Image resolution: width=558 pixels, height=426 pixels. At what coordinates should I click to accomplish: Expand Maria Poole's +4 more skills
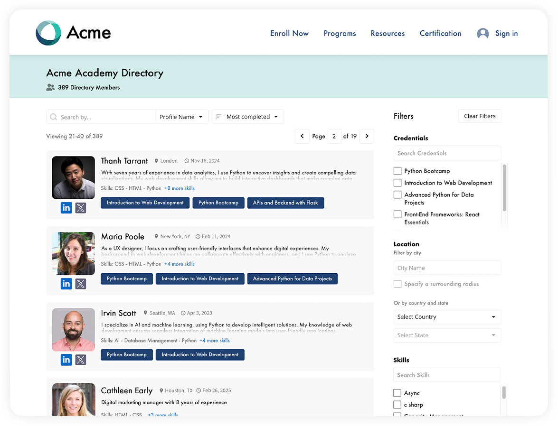pyautogui.click(x=180, y=264)
